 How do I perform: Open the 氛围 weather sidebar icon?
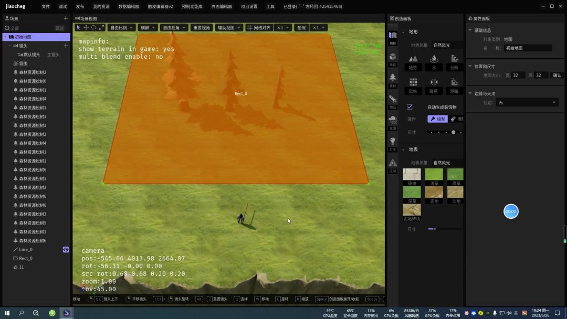[x=393, y=123]
